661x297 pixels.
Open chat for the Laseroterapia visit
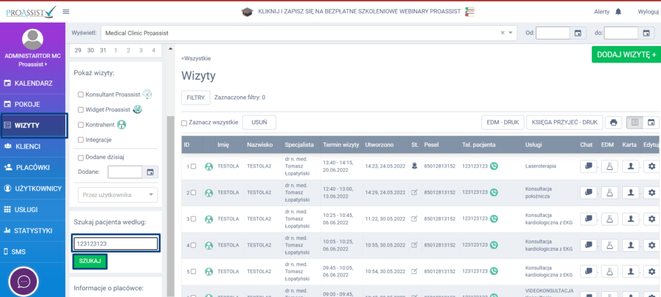(588, 166)
